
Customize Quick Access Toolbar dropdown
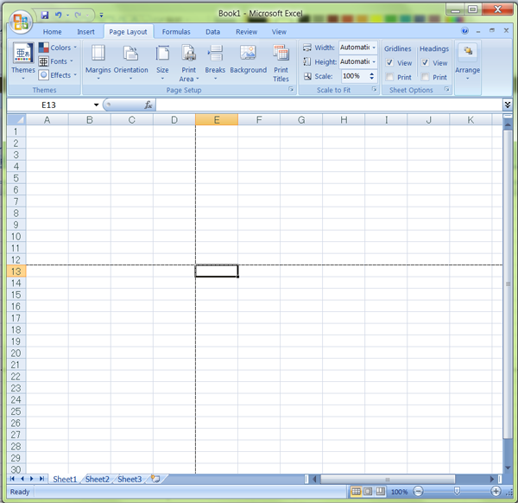101,16
